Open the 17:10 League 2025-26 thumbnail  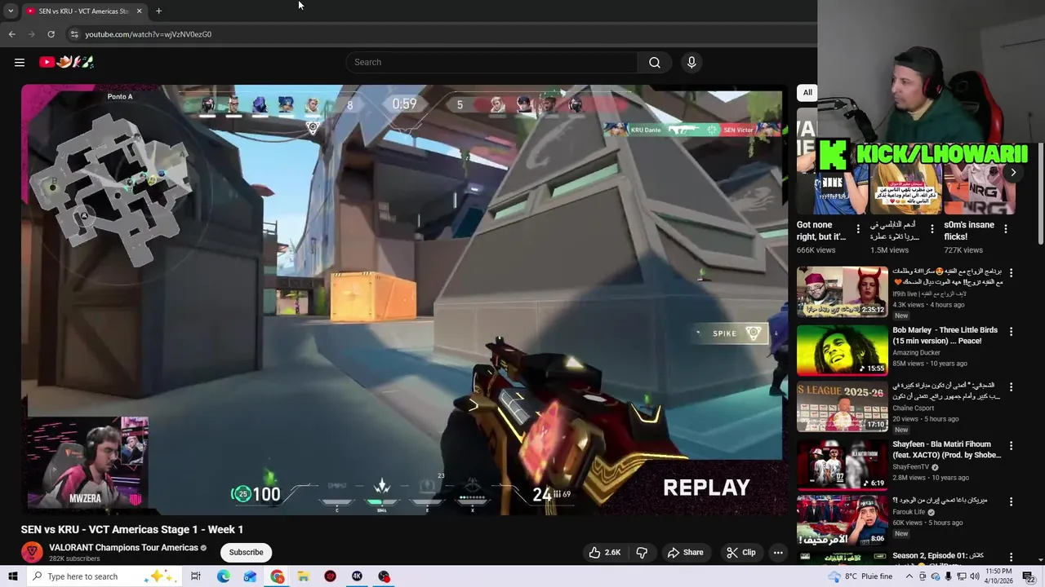(842, 407)
